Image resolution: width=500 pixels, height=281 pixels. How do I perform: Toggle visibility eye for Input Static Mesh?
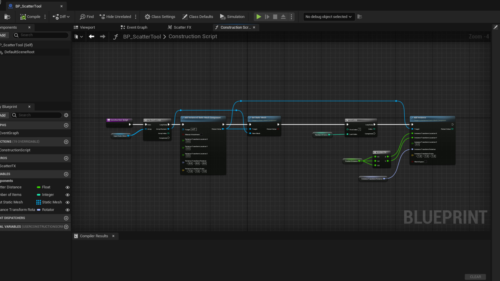coord(67,202)
